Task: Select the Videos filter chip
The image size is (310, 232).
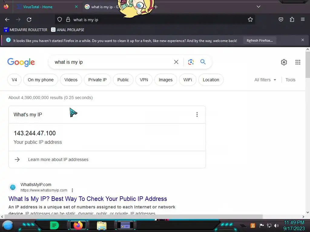Action: 71,80
